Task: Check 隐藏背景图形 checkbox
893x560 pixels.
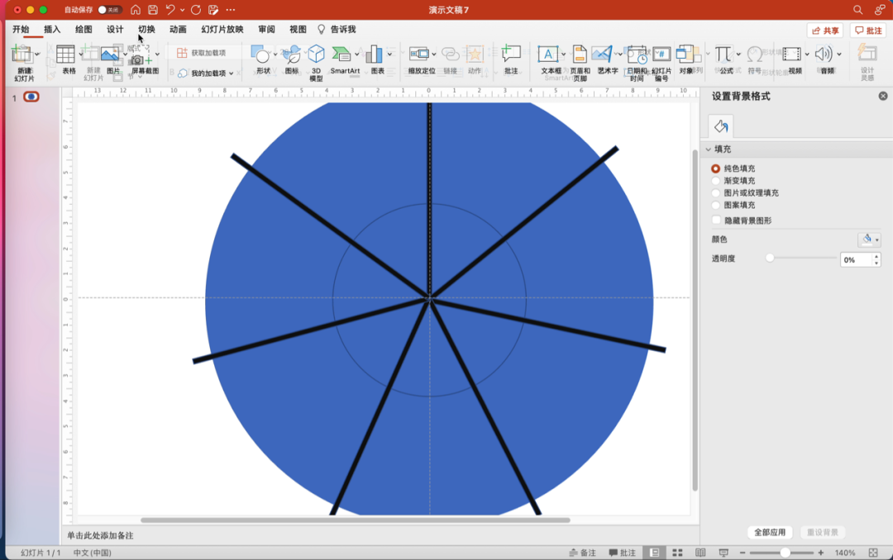Action: (716, 221)
